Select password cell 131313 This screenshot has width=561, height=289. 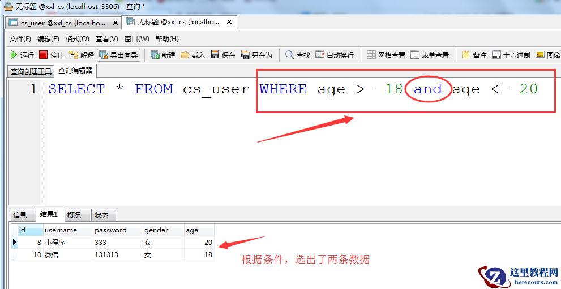[118, 255]
